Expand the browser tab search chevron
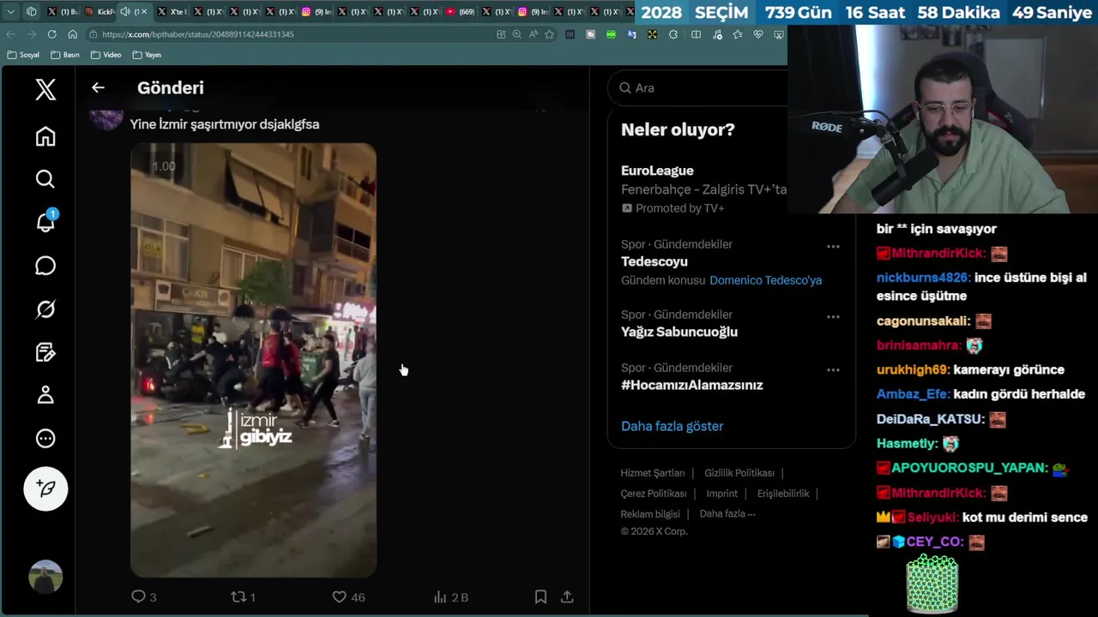The image size is (1098, 617). [10, 12]
